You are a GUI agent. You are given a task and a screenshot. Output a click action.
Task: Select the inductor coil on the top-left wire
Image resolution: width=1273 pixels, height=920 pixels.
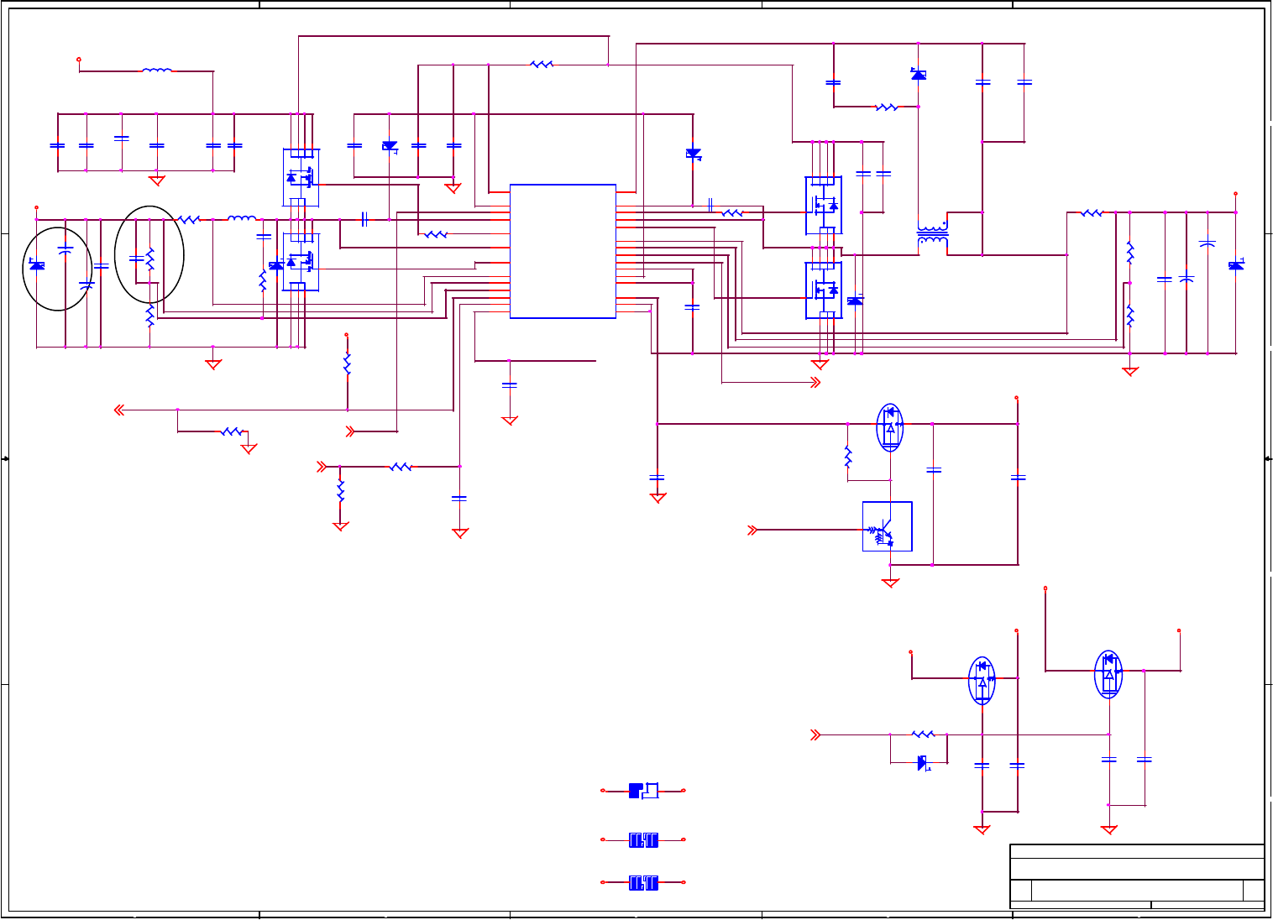click(157, 71)
